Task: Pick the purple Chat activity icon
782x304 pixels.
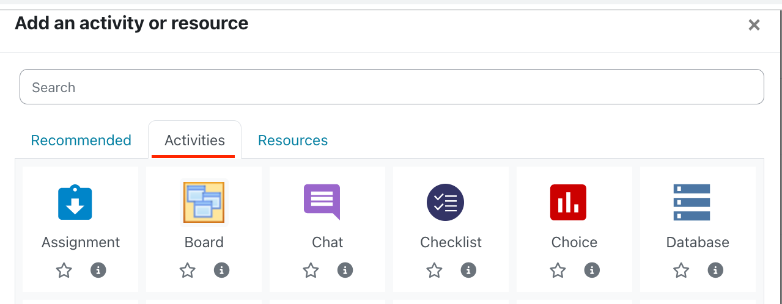Action: pyautogui.click(x=322, y=202)
